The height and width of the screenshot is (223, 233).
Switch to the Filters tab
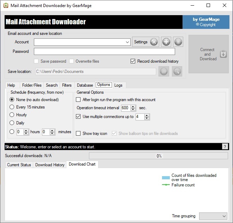(67, 85)
